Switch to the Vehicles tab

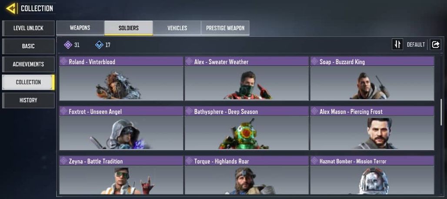177,28
